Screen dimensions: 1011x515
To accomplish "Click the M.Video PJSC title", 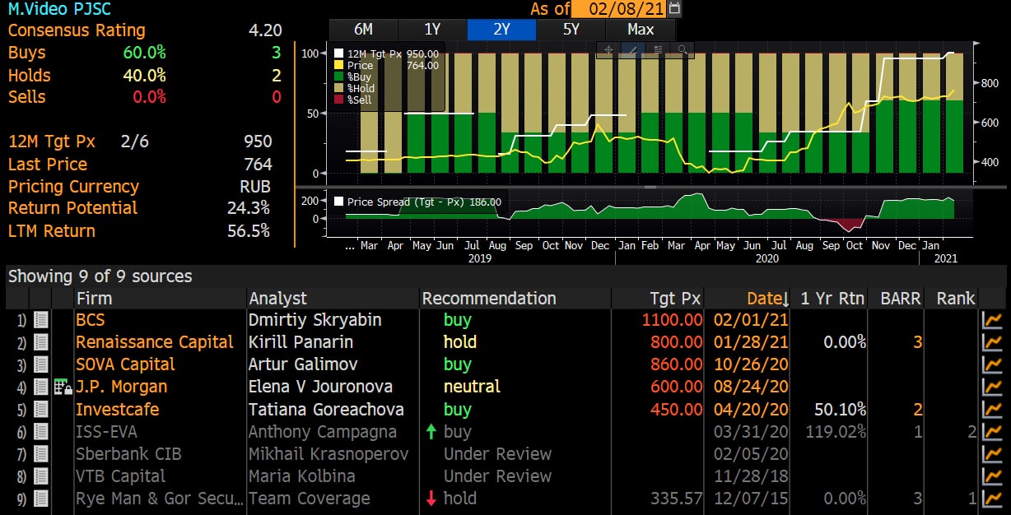I will point(59,10).
